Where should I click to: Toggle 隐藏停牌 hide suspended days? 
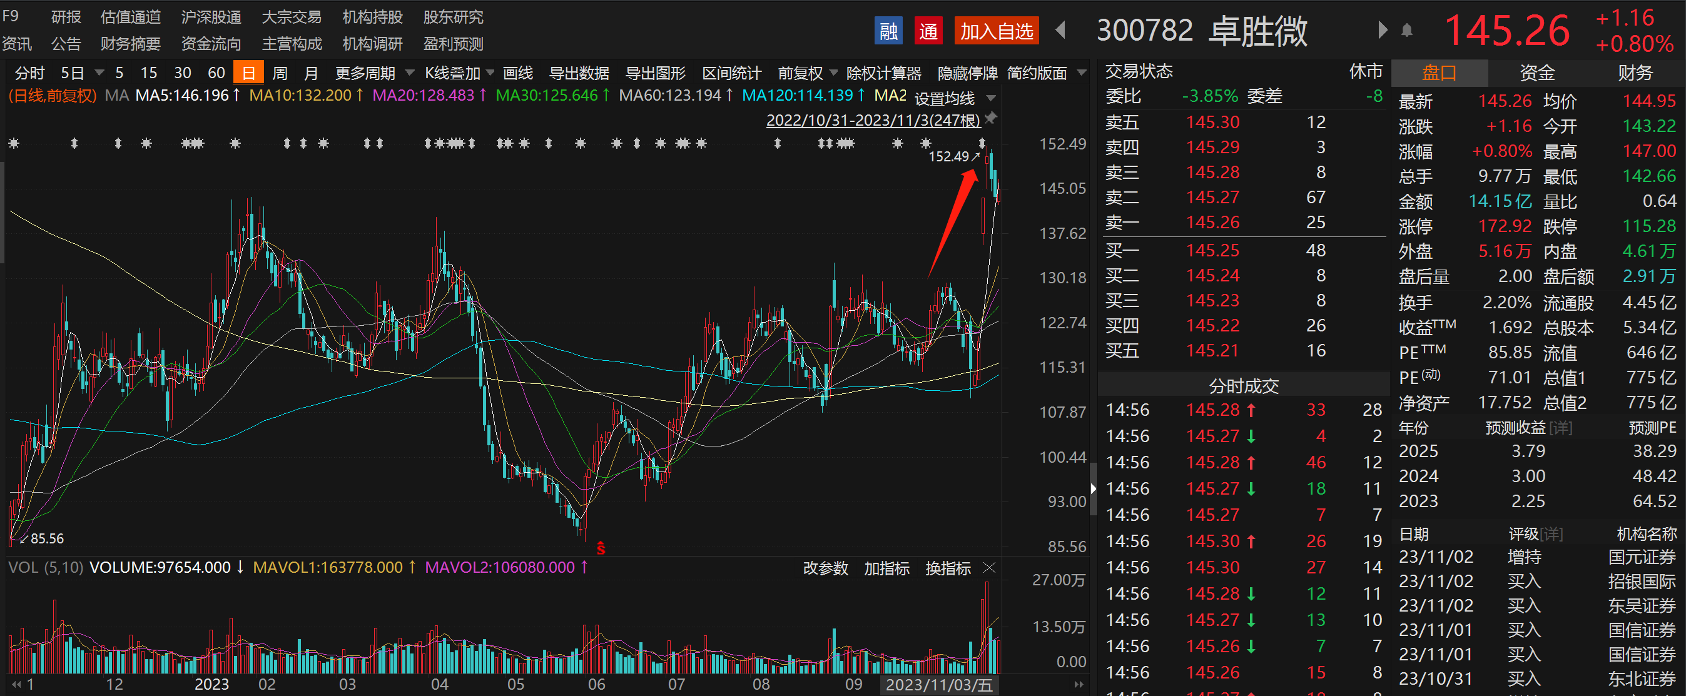(x=967, y=73)
